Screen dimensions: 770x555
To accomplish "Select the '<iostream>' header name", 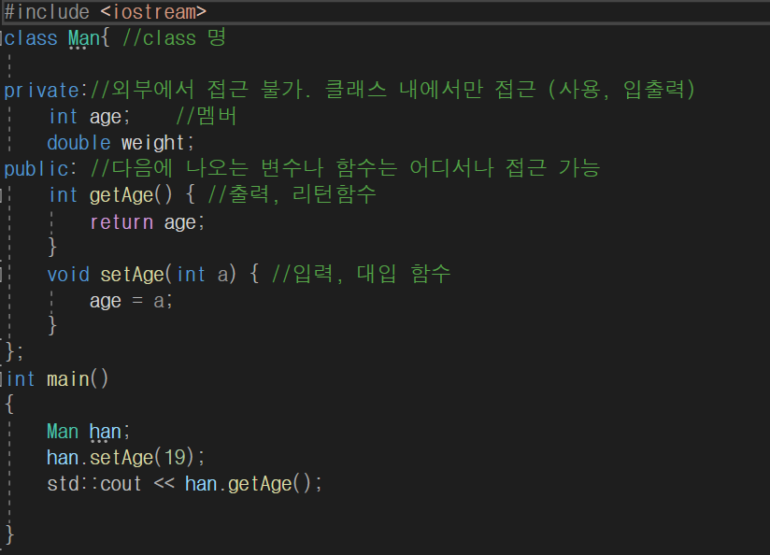I will pyautogui.click(x=153, y=12).
